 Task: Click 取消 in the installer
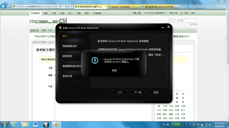(x=156, y=92)
